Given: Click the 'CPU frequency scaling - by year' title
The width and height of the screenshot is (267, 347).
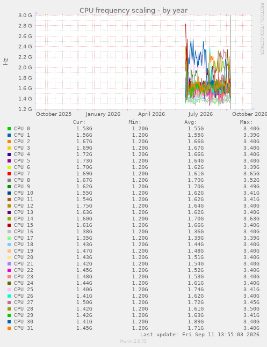Looking at the screenshot, I should [x=133, y=10].
